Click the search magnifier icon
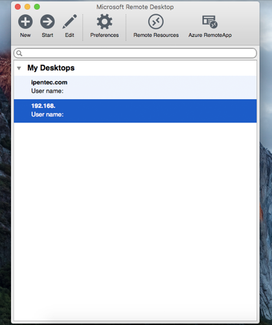 19,53
